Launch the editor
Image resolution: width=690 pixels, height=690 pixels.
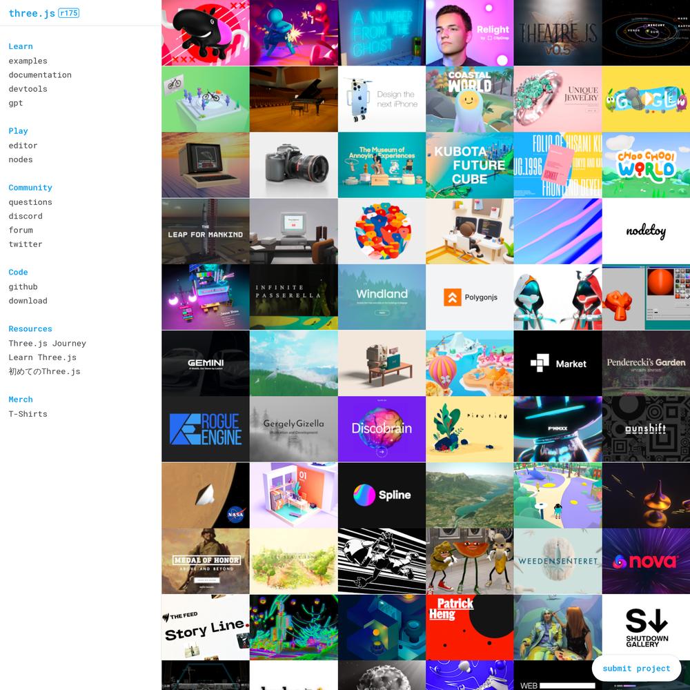pos(23,145)
